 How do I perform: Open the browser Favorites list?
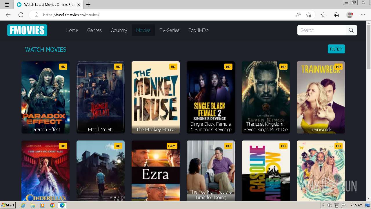[x=323, y=15]
